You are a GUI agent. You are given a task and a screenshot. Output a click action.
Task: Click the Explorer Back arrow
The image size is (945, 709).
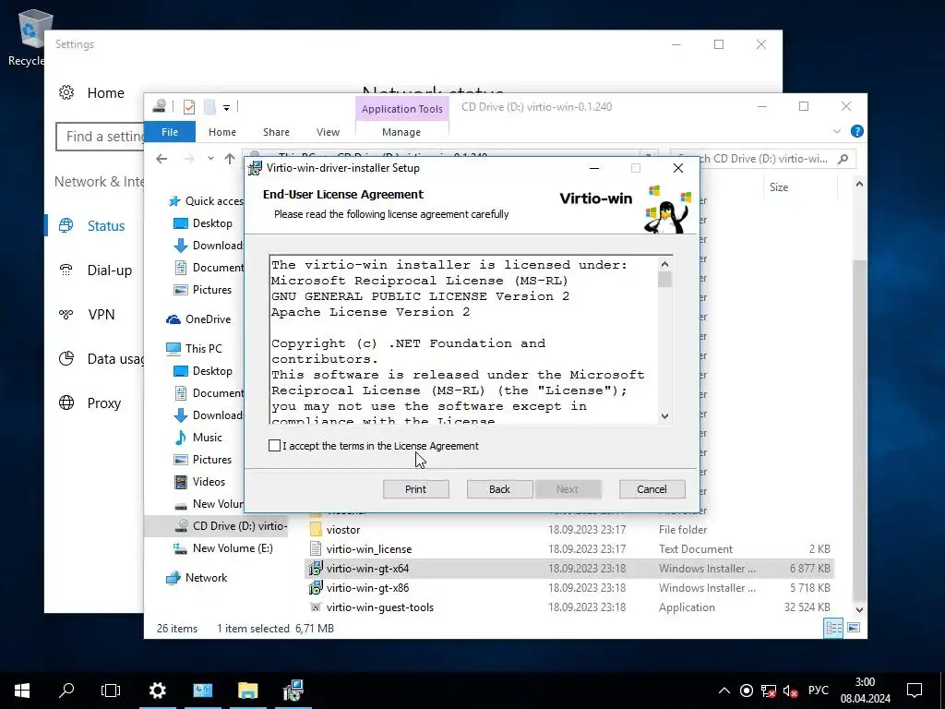(x=161, y=159)
